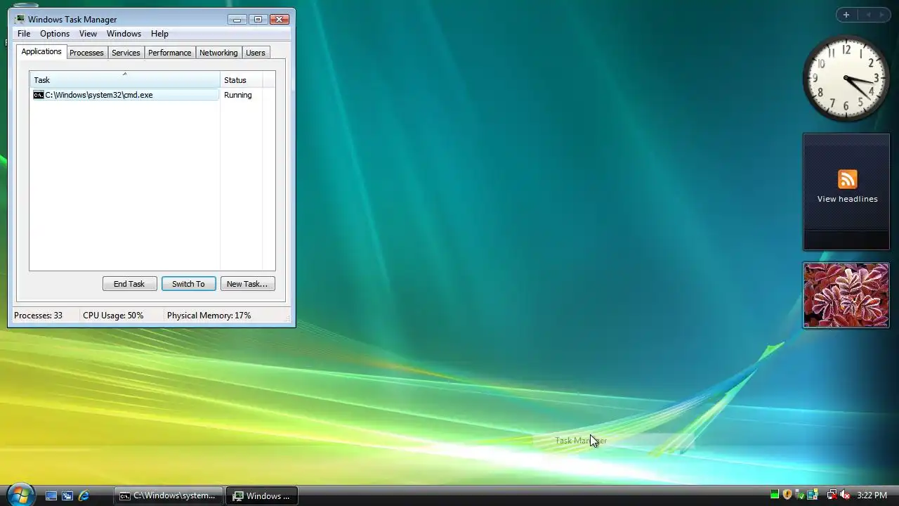899x506 pixels.
Task: Click the analog clock gadget
Action: (846, 78)
